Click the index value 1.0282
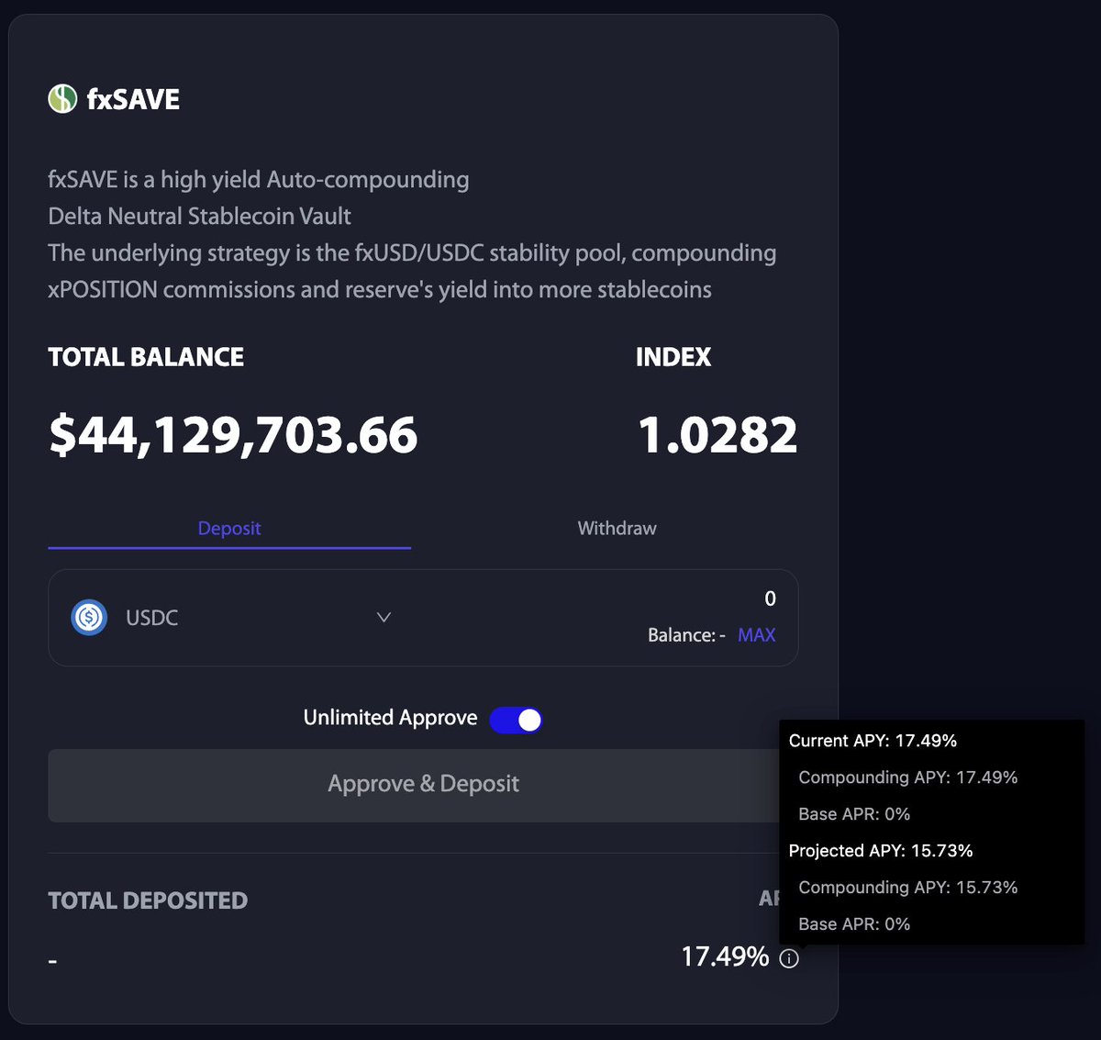 pyautogui.click(x=717, y=434)
